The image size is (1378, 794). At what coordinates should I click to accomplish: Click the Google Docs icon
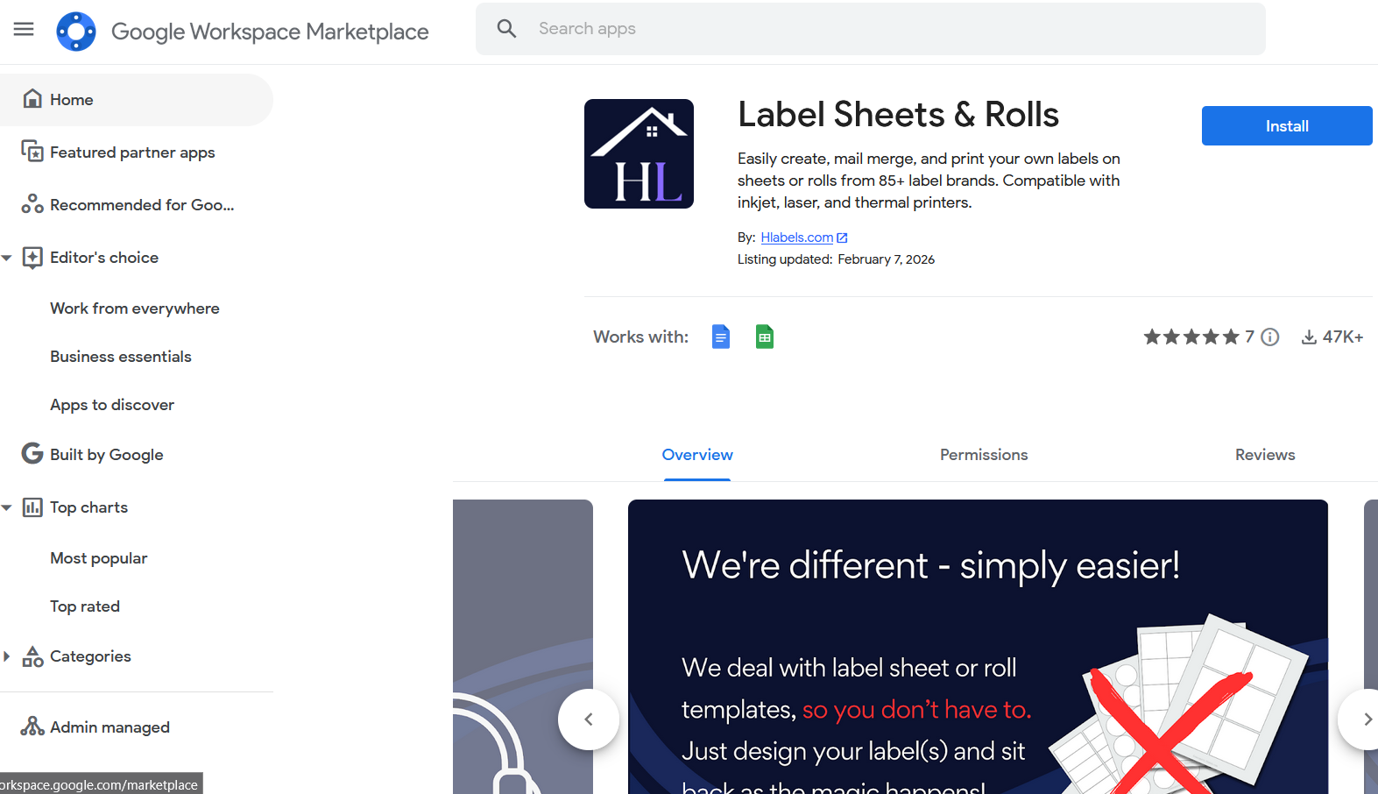tap(720, 337)
